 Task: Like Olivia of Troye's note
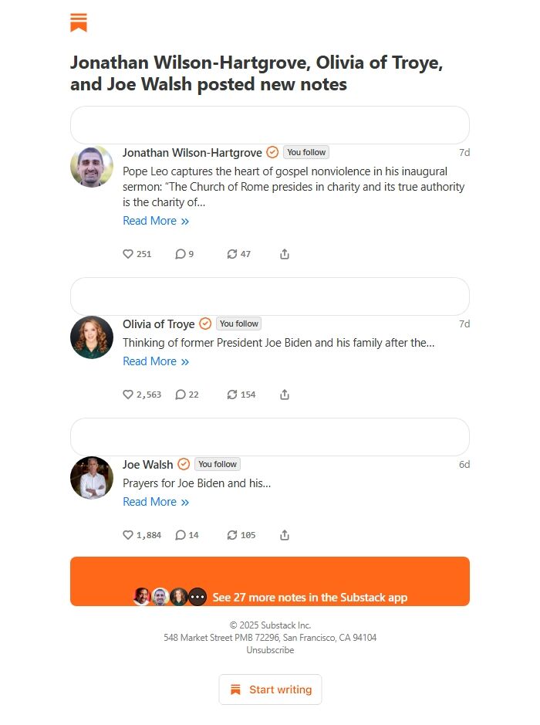pos(128,395)
